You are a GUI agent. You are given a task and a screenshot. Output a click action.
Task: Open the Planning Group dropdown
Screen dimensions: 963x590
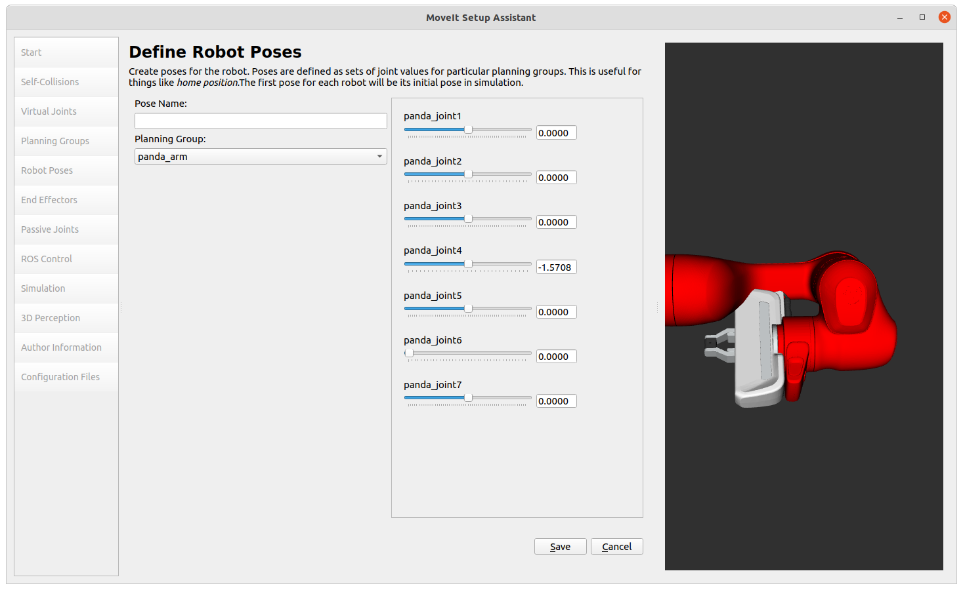point(261,157)
